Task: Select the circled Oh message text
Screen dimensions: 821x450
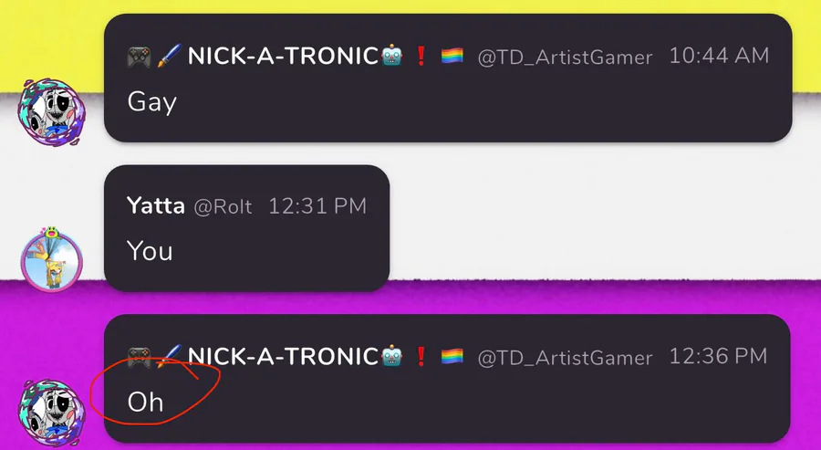Action: [146, 403]
